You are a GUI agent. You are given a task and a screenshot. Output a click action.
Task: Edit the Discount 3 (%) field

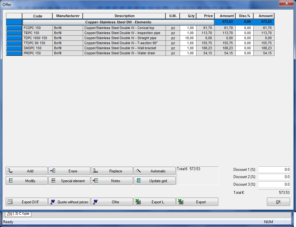[274, 184]
